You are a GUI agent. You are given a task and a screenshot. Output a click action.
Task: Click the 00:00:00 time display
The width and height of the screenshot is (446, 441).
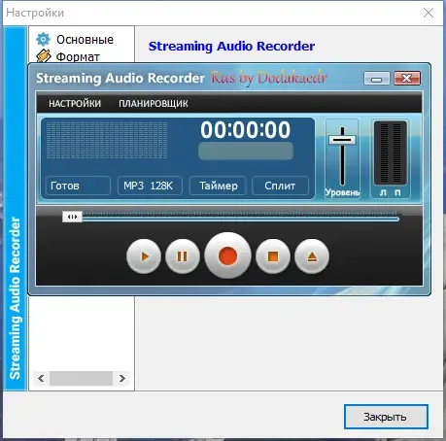[x=245, y=130]
